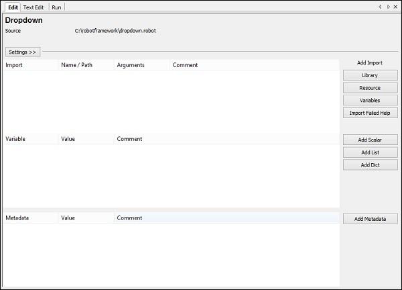Click Add List button

click(x=371, y=152)
